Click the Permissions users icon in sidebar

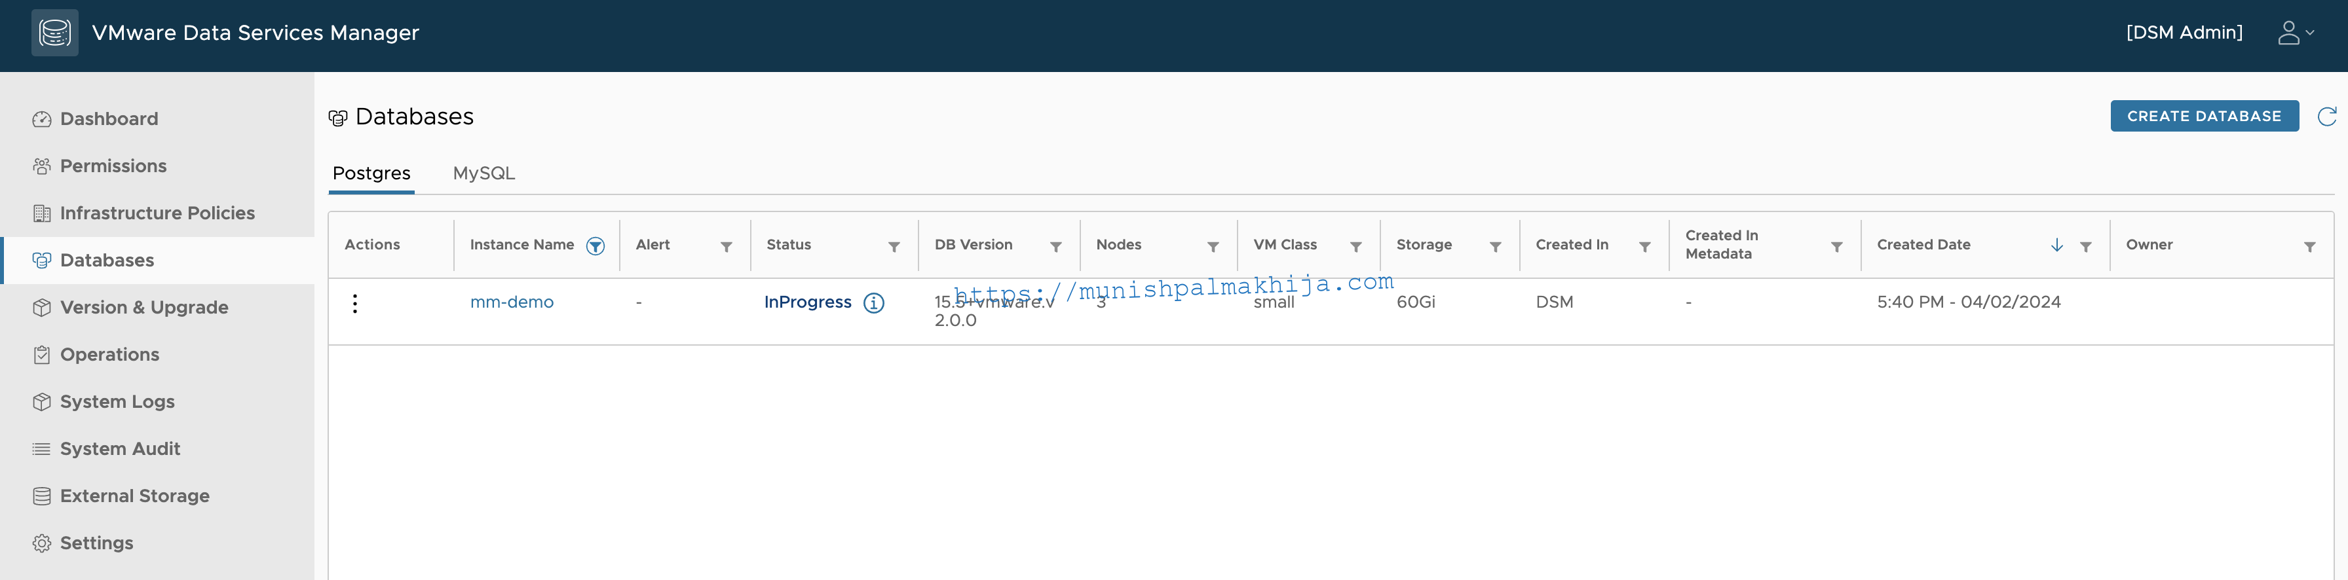tap(41, 167)
